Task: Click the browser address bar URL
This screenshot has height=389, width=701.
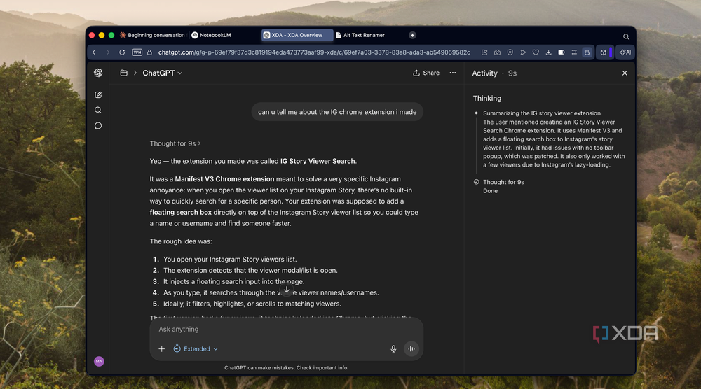Action: click(x=314, y=52)
